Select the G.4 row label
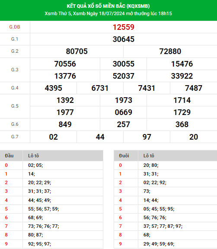This screenshot has height=249, width=217. click(15, 88)
